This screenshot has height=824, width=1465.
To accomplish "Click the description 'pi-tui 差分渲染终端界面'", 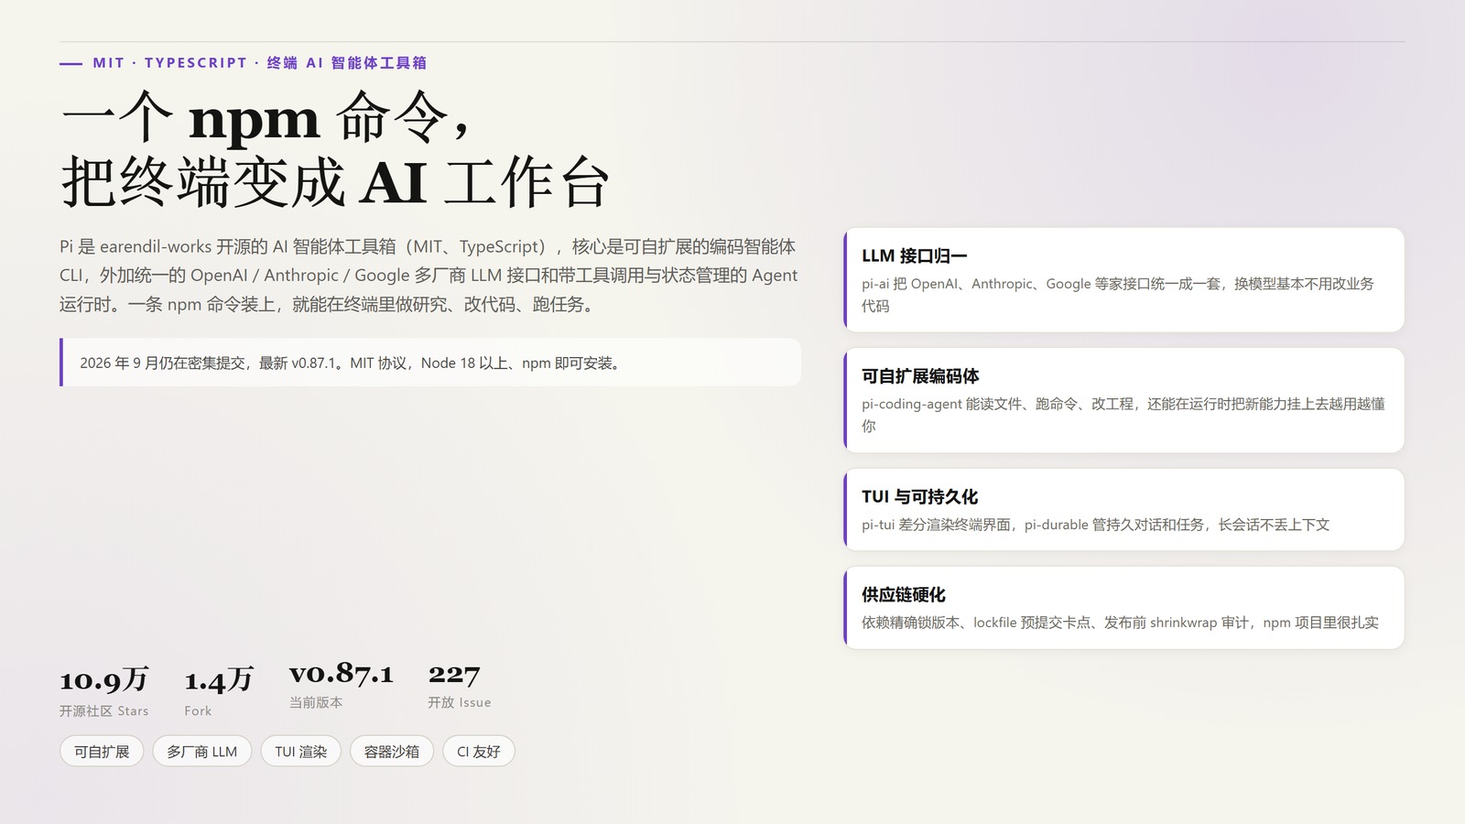I will coord(1095,525).
